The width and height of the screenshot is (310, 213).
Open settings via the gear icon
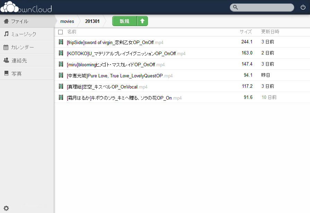pyautogui.click(x=6, y=208)
